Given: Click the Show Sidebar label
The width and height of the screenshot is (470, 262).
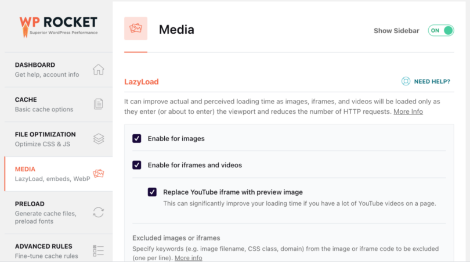Looking at the screenshot, I should tap(396, 31).
